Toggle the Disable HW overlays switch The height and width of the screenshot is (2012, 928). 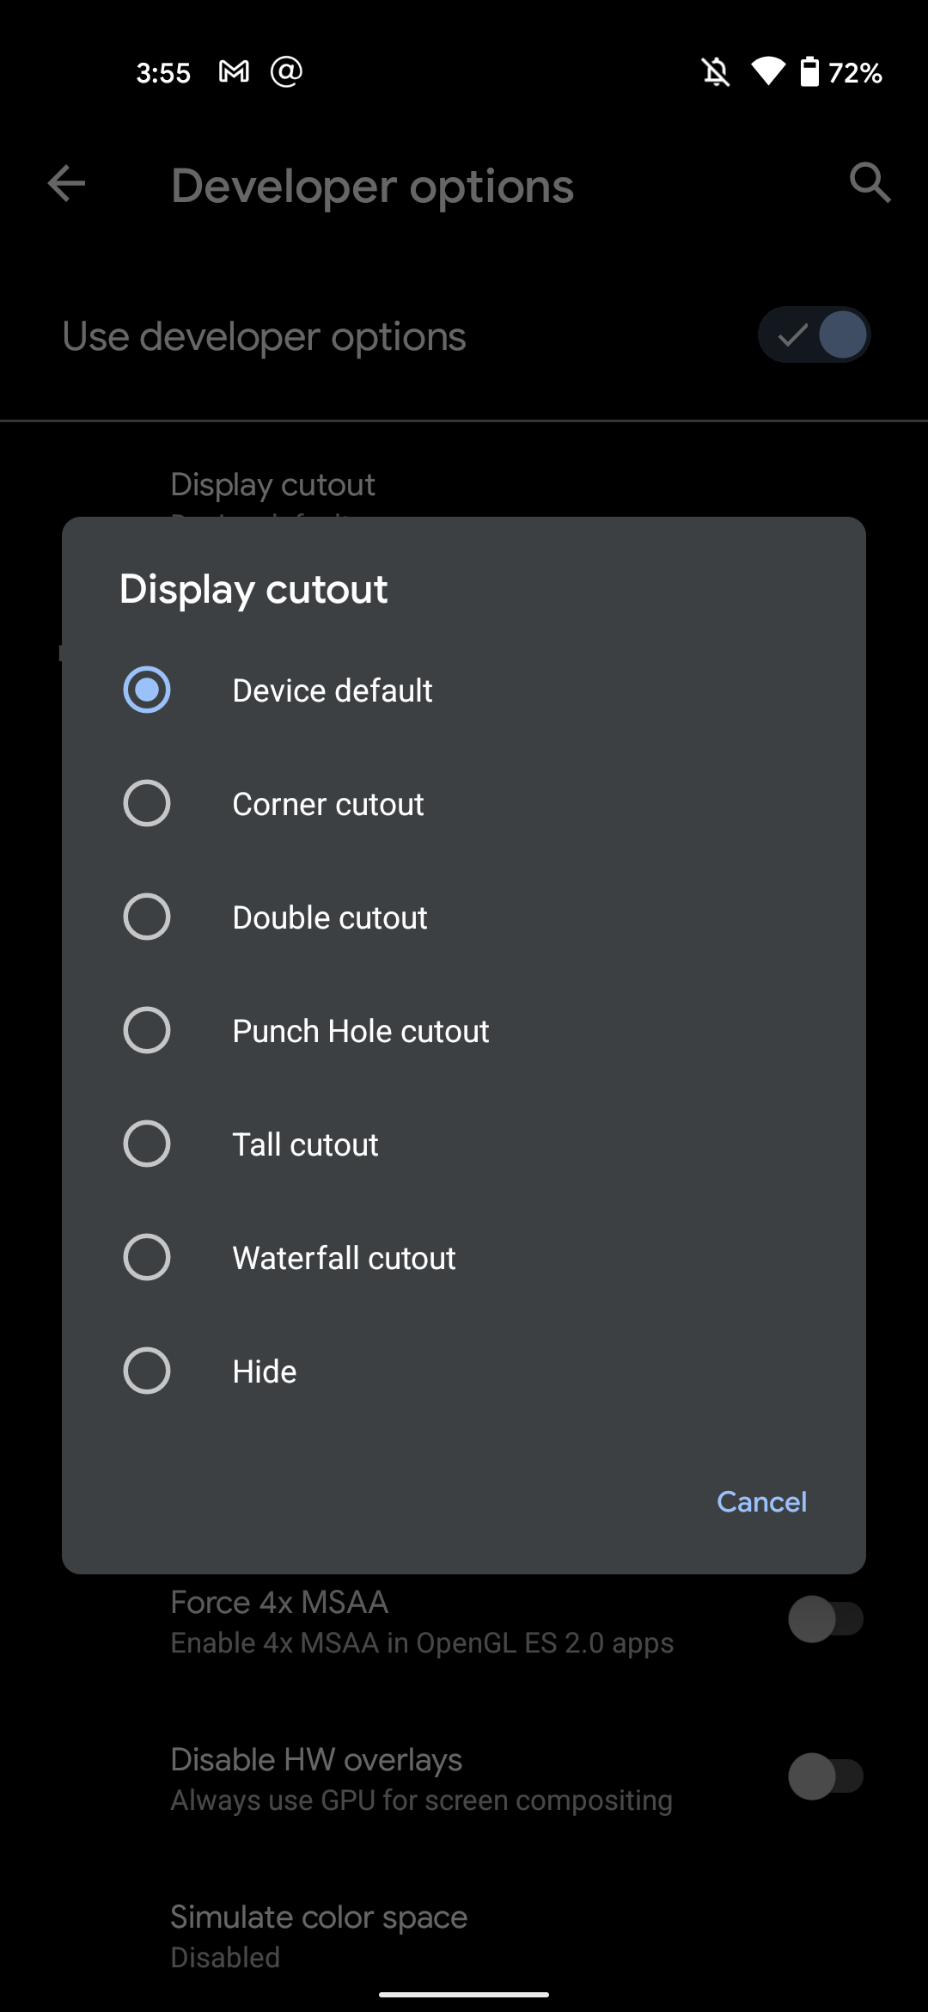825,1777
